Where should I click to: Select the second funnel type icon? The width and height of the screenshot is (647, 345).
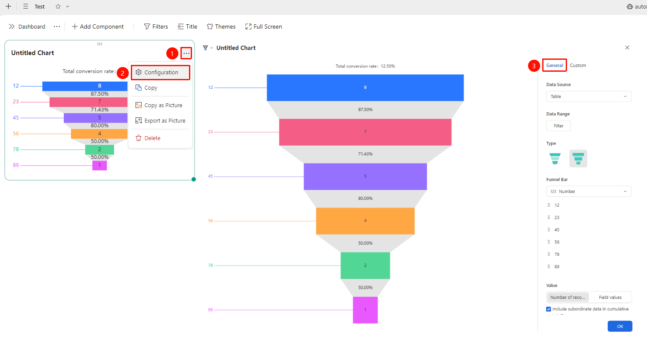point(578,158)
